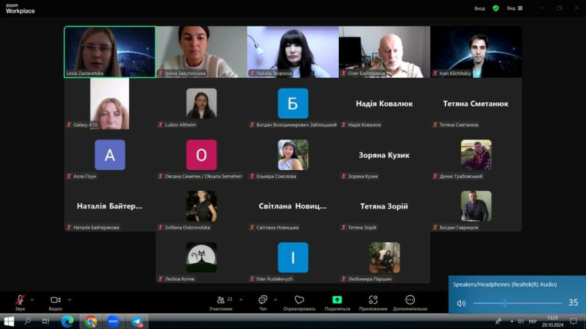Open the Вид view layout menu
The width and height of the screenshot is (586, 329).
pos(514,8)
